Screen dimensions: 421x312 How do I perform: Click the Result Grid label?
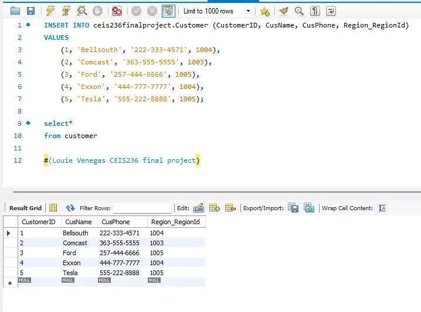26,208
